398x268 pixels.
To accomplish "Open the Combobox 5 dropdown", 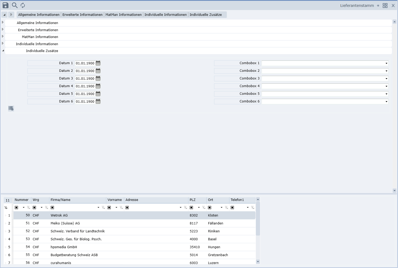I will pyautogui.click(x=386, y=94).
